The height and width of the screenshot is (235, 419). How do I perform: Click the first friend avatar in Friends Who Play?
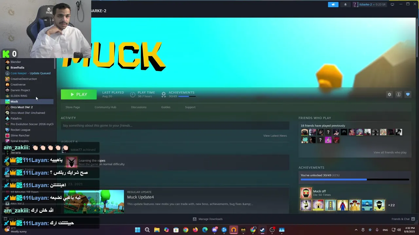pos(304,132)
